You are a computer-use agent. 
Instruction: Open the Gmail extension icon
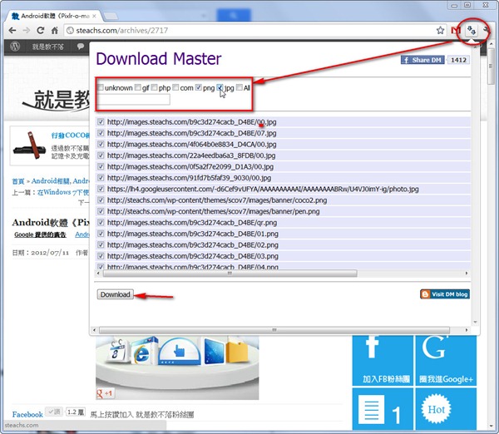454,30
